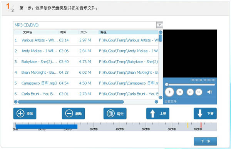This screenshot has height=149, width=231.
Task: Open the MP3 CD/DVD disc type dropdown
Action: tap(159, 25)
